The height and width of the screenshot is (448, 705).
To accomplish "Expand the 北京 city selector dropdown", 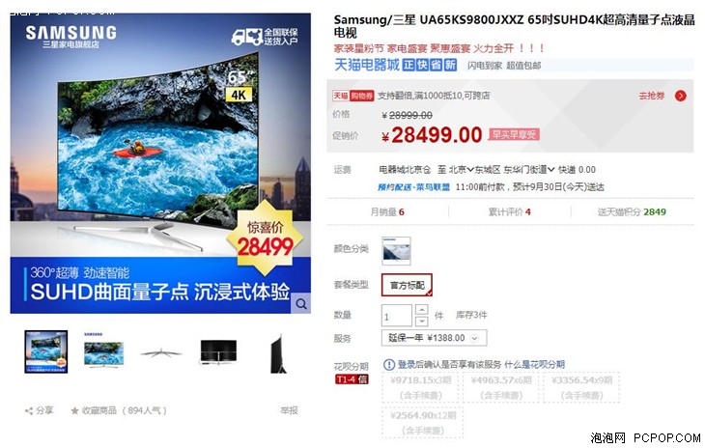I will pos(462,170).
